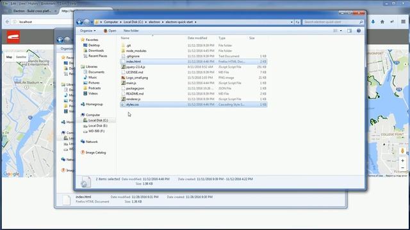Image resolution: width=410 pixels, height=230 pixels.
Task: Open Pictures library in sidebar
Action: pos(94,83)
